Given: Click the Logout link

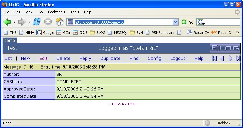Looking at the screenshot, I should (178, 59).
